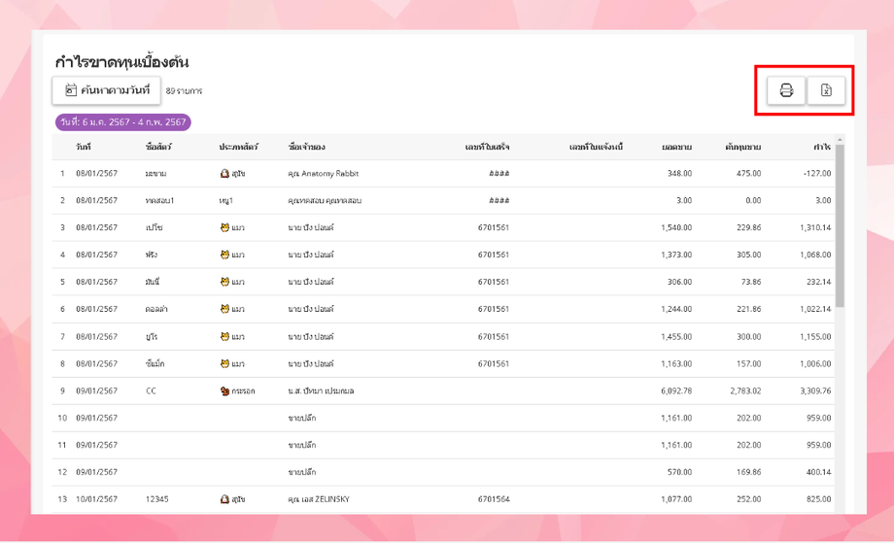This screenshot has width=894, height=543.
Task: Click row number 2 date 08/01/2567
Action: (97, 200)
